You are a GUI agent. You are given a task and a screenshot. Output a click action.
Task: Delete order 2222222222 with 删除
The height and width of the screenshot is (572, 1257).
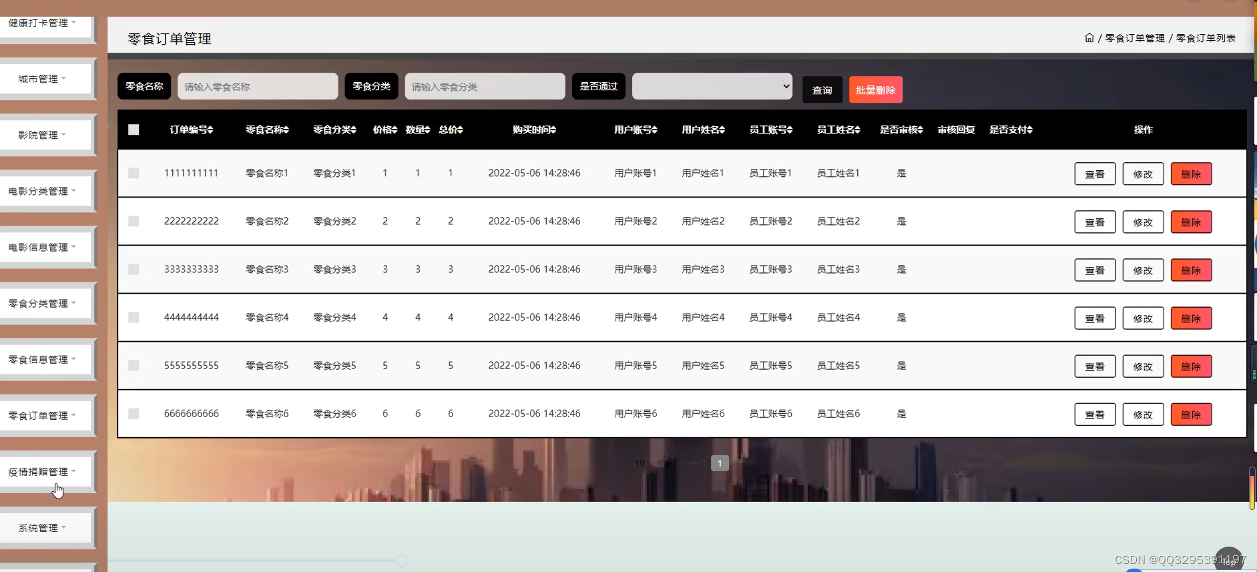pyautogui.click(x=1191, y=222)
